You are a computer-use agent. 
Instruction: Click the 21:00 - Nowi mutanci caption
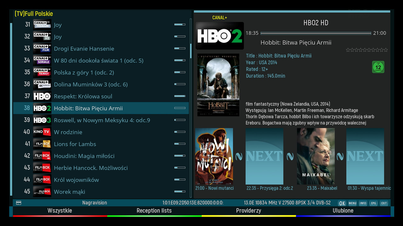coord(214,188)
